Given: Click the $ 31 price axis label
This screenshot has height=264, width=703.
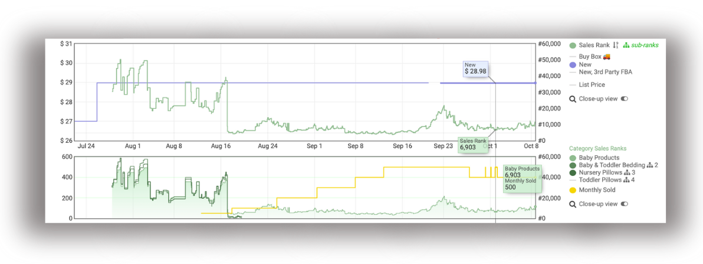Looking at the screenshot, I should (x=66, y=44).
